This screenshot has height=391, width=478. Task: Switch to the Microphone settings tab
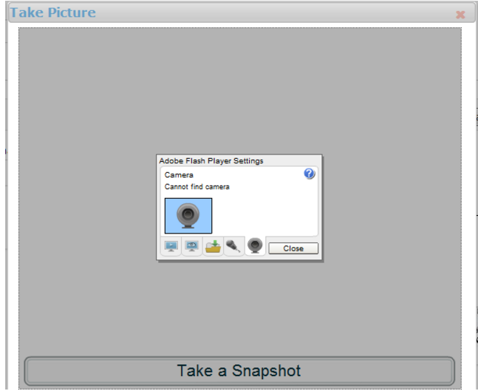coord(233,246)
